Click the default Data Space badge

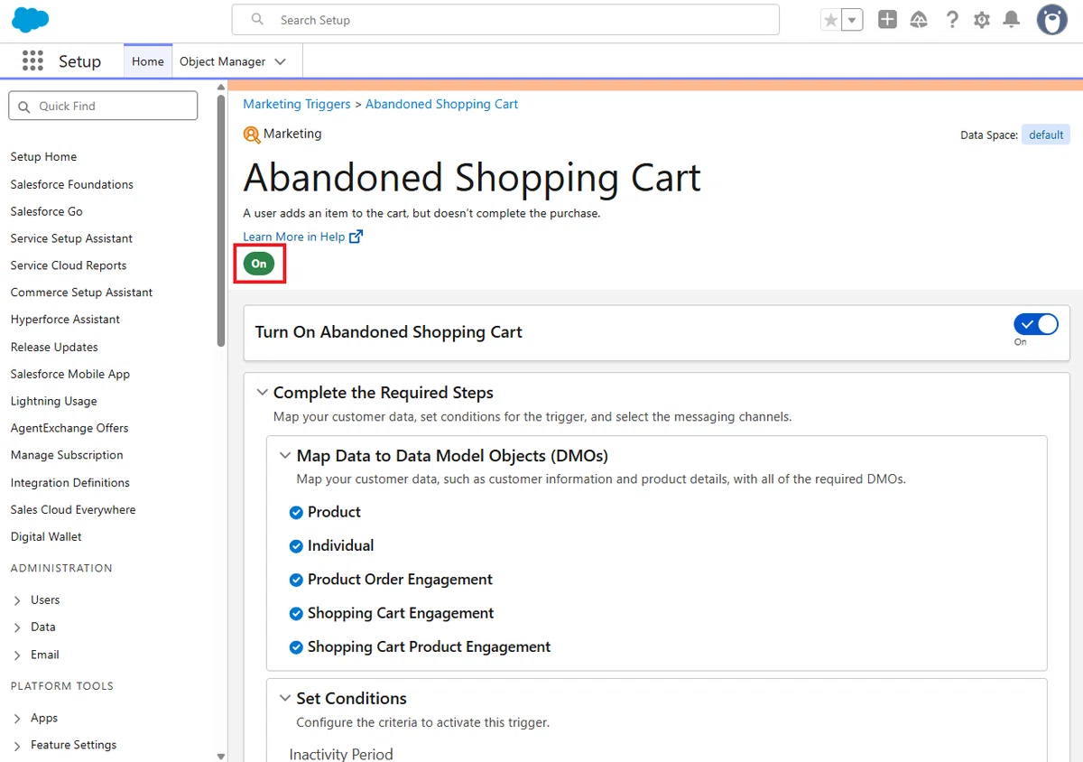point(1046,135)
